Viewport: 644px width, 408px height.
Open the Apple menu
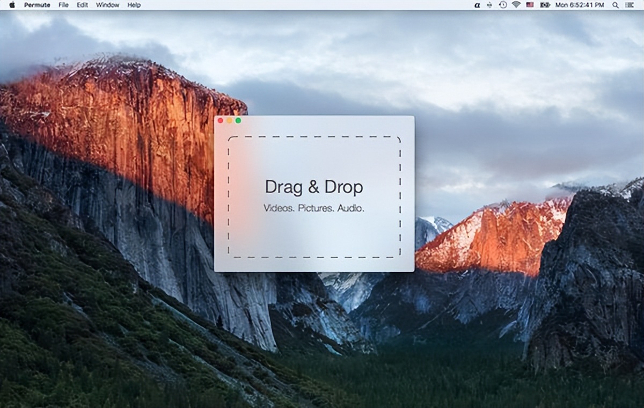pyautogui.click(x=12, y=5)
